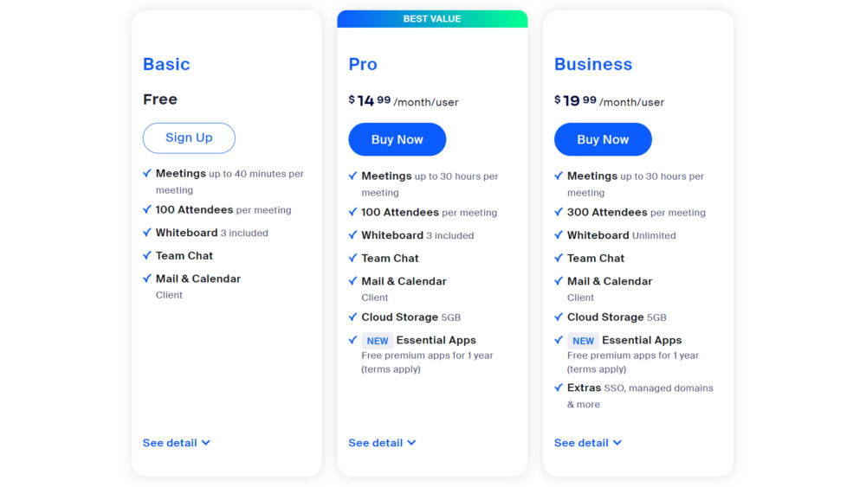
Task: Click the NEW badge in Pro plan
Action: [378, 341]
